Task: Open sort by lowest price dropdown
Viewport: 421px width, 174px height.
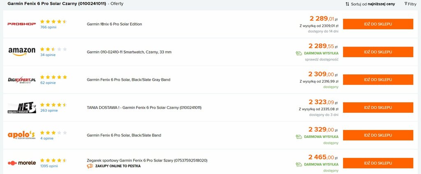Action: [370, 4]
